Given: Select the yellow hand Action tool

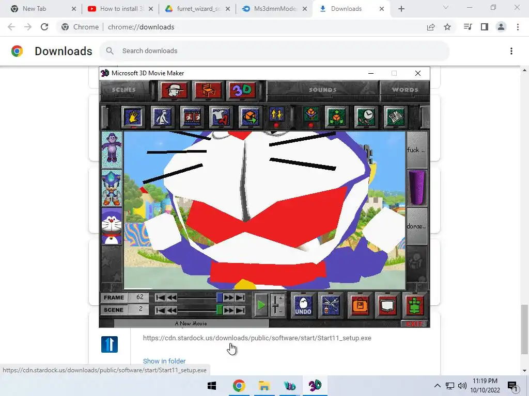Looking at the screenshot, I should (x=133, y=117).
